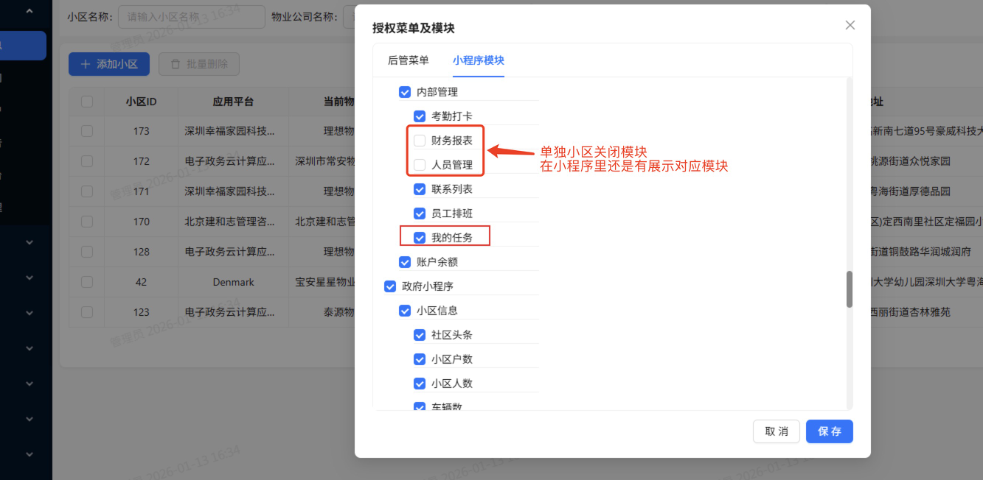Expand the first collapsed sidebar menu group

coord(28,241)
